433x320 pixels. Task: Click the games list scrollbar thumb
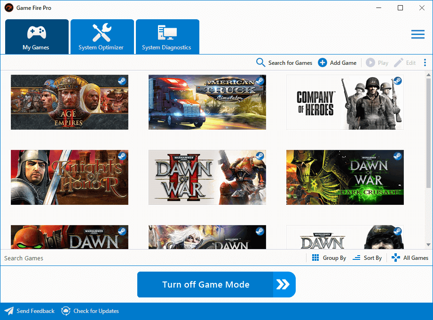tap(428, 133)
